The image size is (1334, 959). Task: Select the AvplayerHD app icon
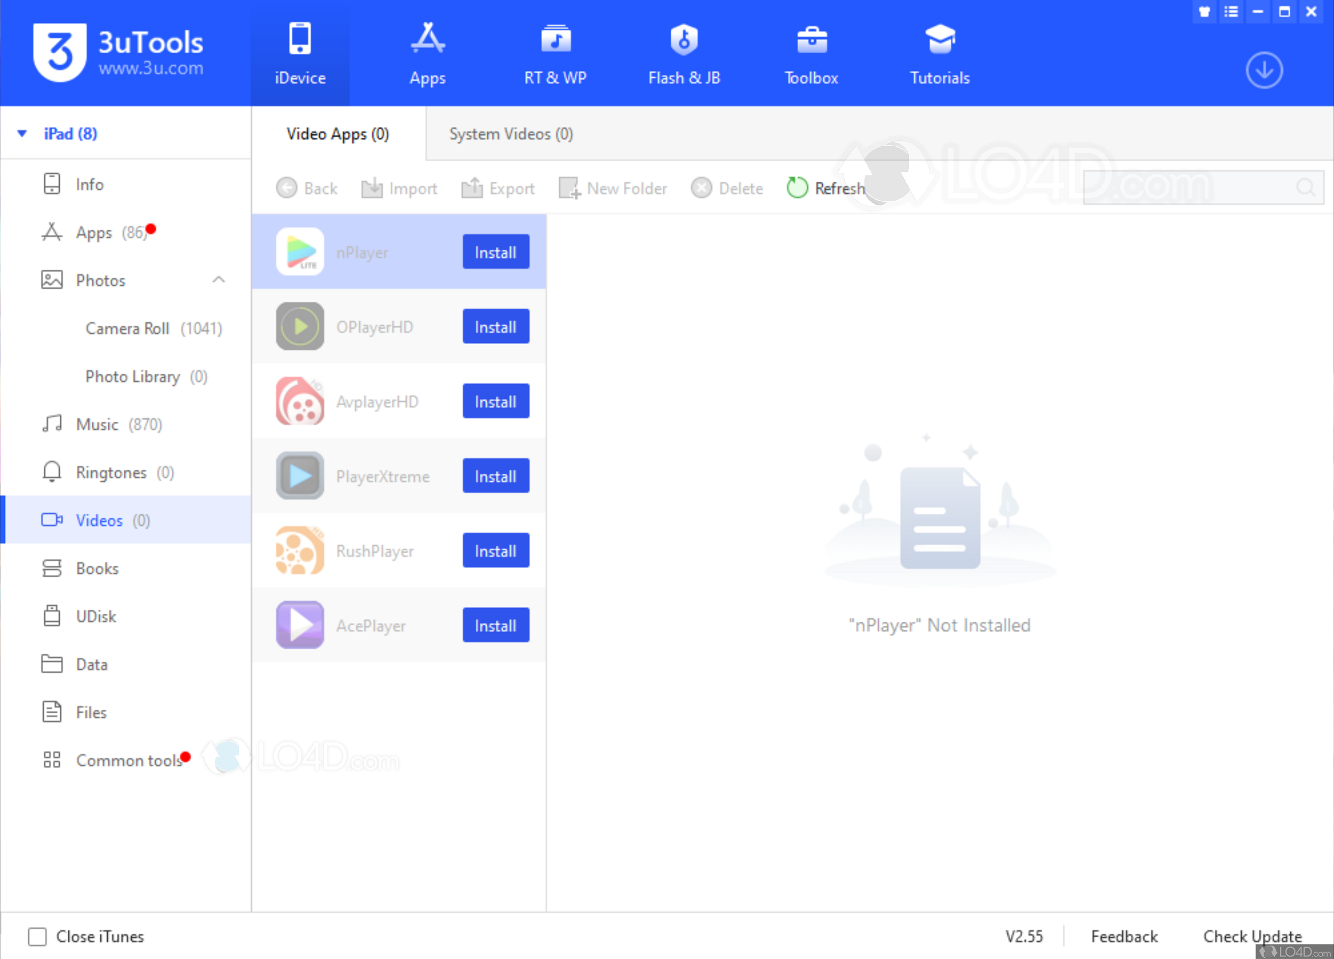point(300,401)
